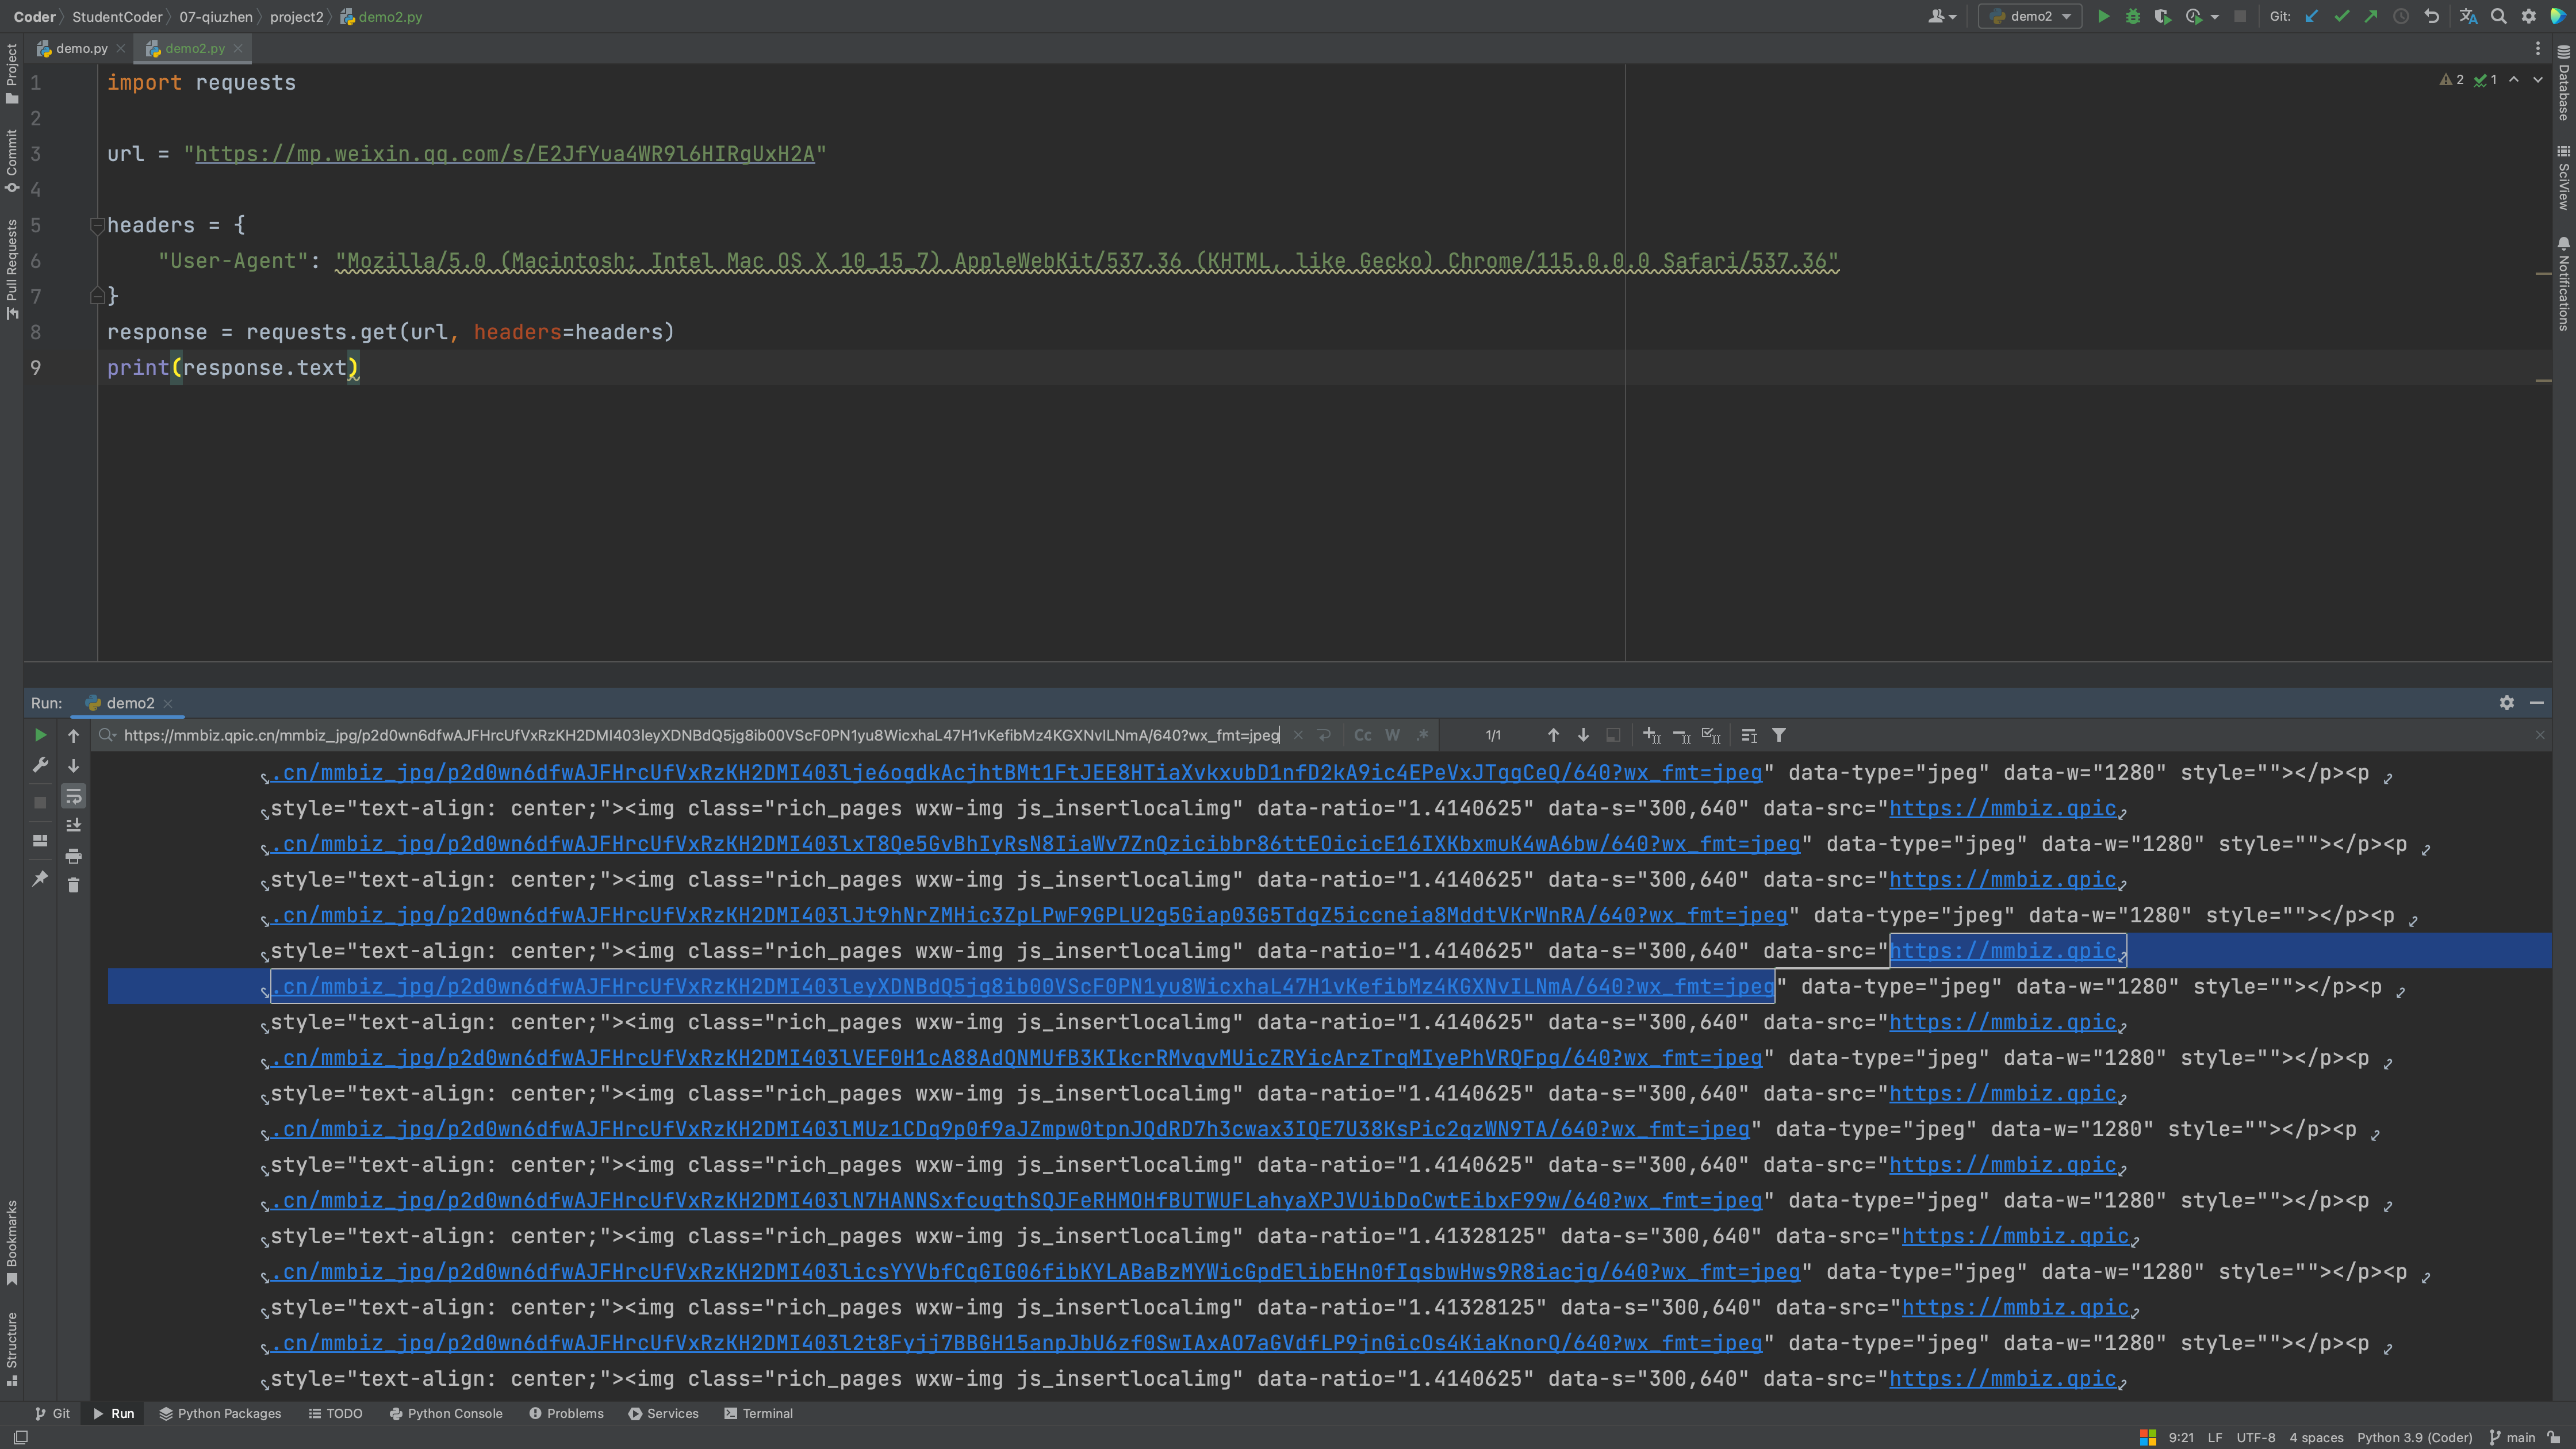The width and height of the screenshot is (2576, 1449).
Task: Toggle soft-wrap in the Run console
Action: [73, 796]
